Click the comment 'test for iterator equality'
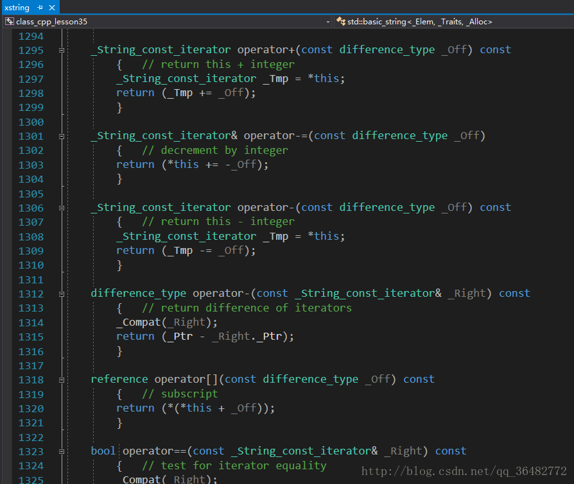The image size is (574, 484). [x=234, y=465]
